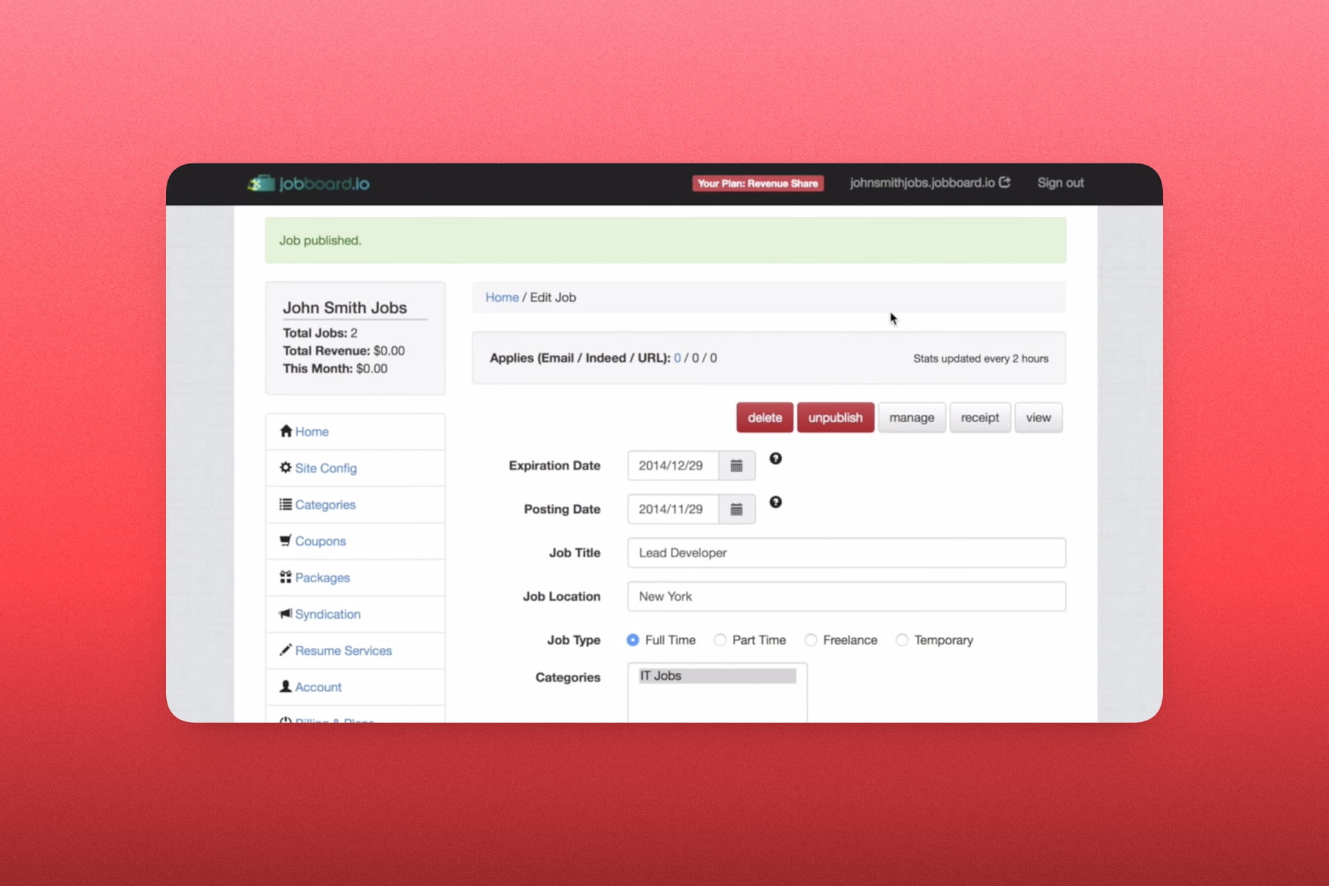
Task: Open the Home breadcrumb link
Action: coord(502,297)
